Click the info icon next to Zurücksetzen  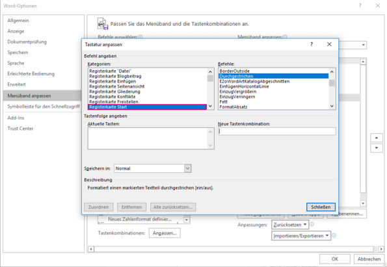tap(312, 224)
